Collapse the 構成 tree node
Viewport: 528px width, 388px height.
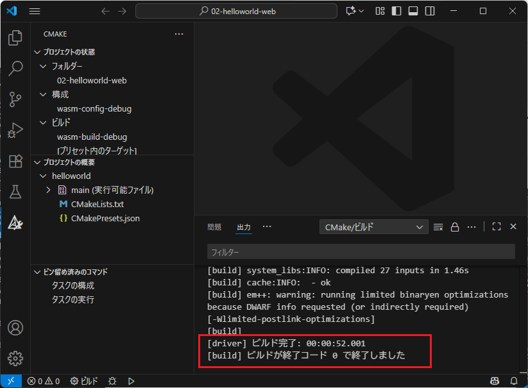tap(43, 94)
